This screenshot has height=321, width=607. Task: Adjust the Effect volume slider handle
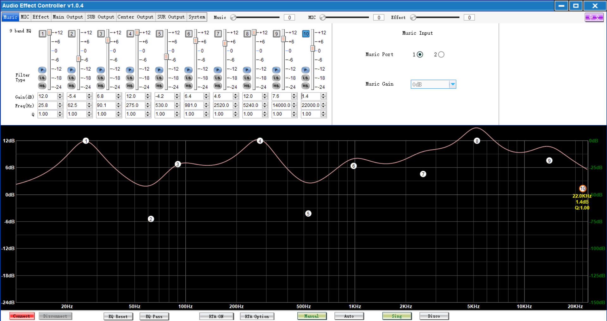pos(413,17)
